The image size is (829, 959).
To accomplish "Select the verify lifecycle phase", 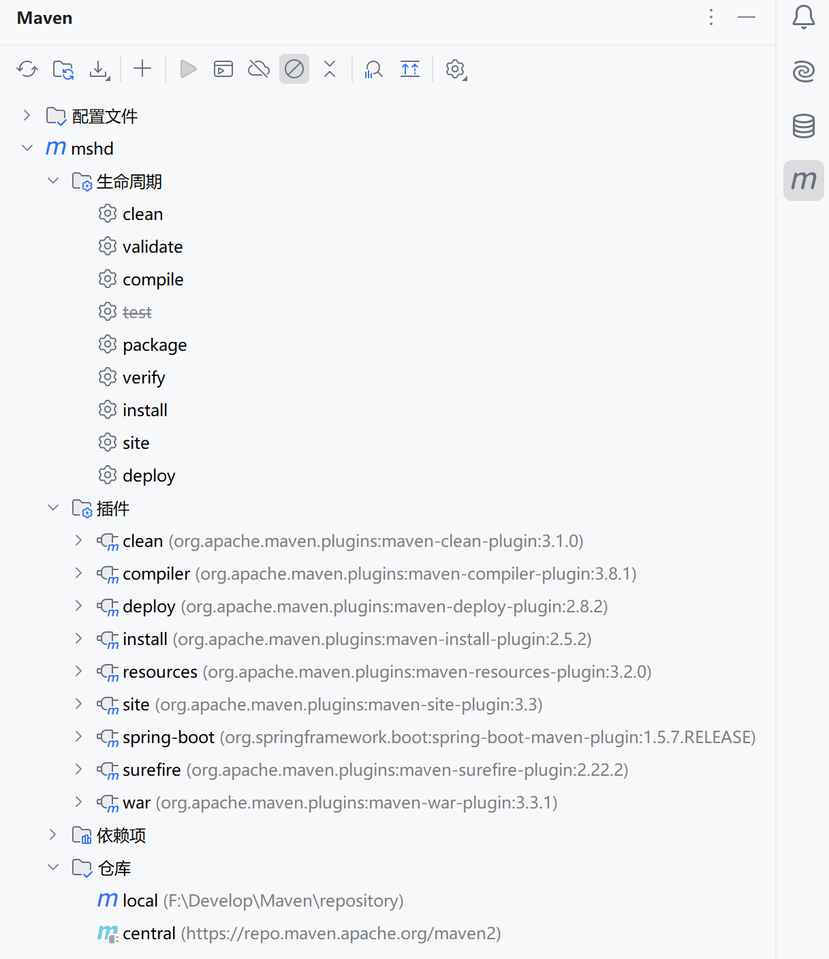I will tap(131, 377).
